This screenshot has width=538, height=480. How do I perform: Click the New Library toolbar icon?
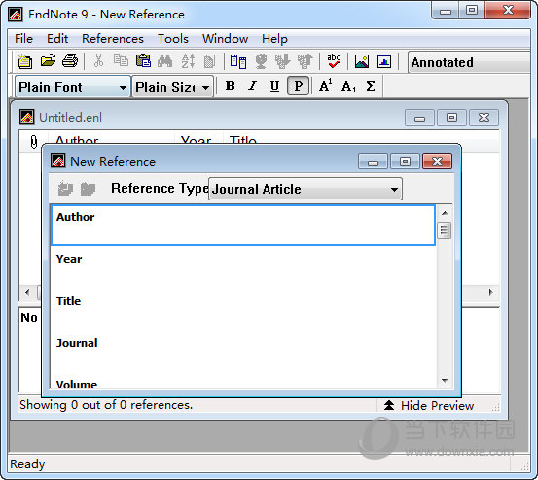[25, 61]
